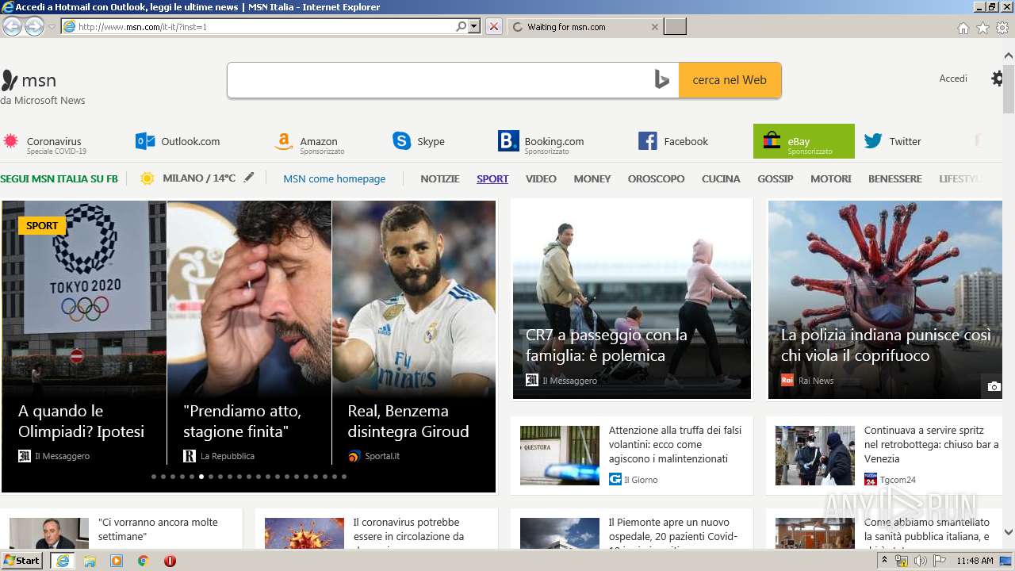Screen dimensions: 1015x571
Task: Select the OROSCOPO menu item
Action: 656,179
